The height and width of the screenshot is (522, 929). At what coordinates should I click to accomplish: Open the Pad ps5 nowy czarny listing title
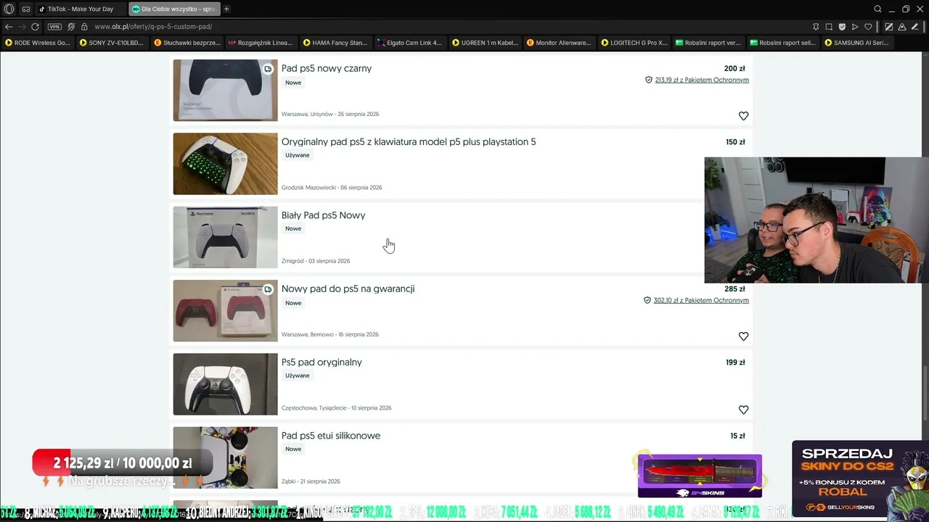click(x=327, y=68)
